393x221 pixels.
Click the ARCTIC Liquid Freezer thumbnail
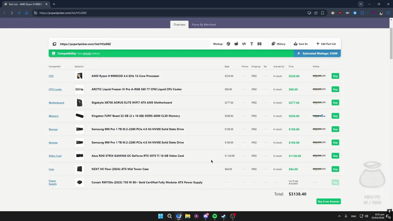point(80,89)
